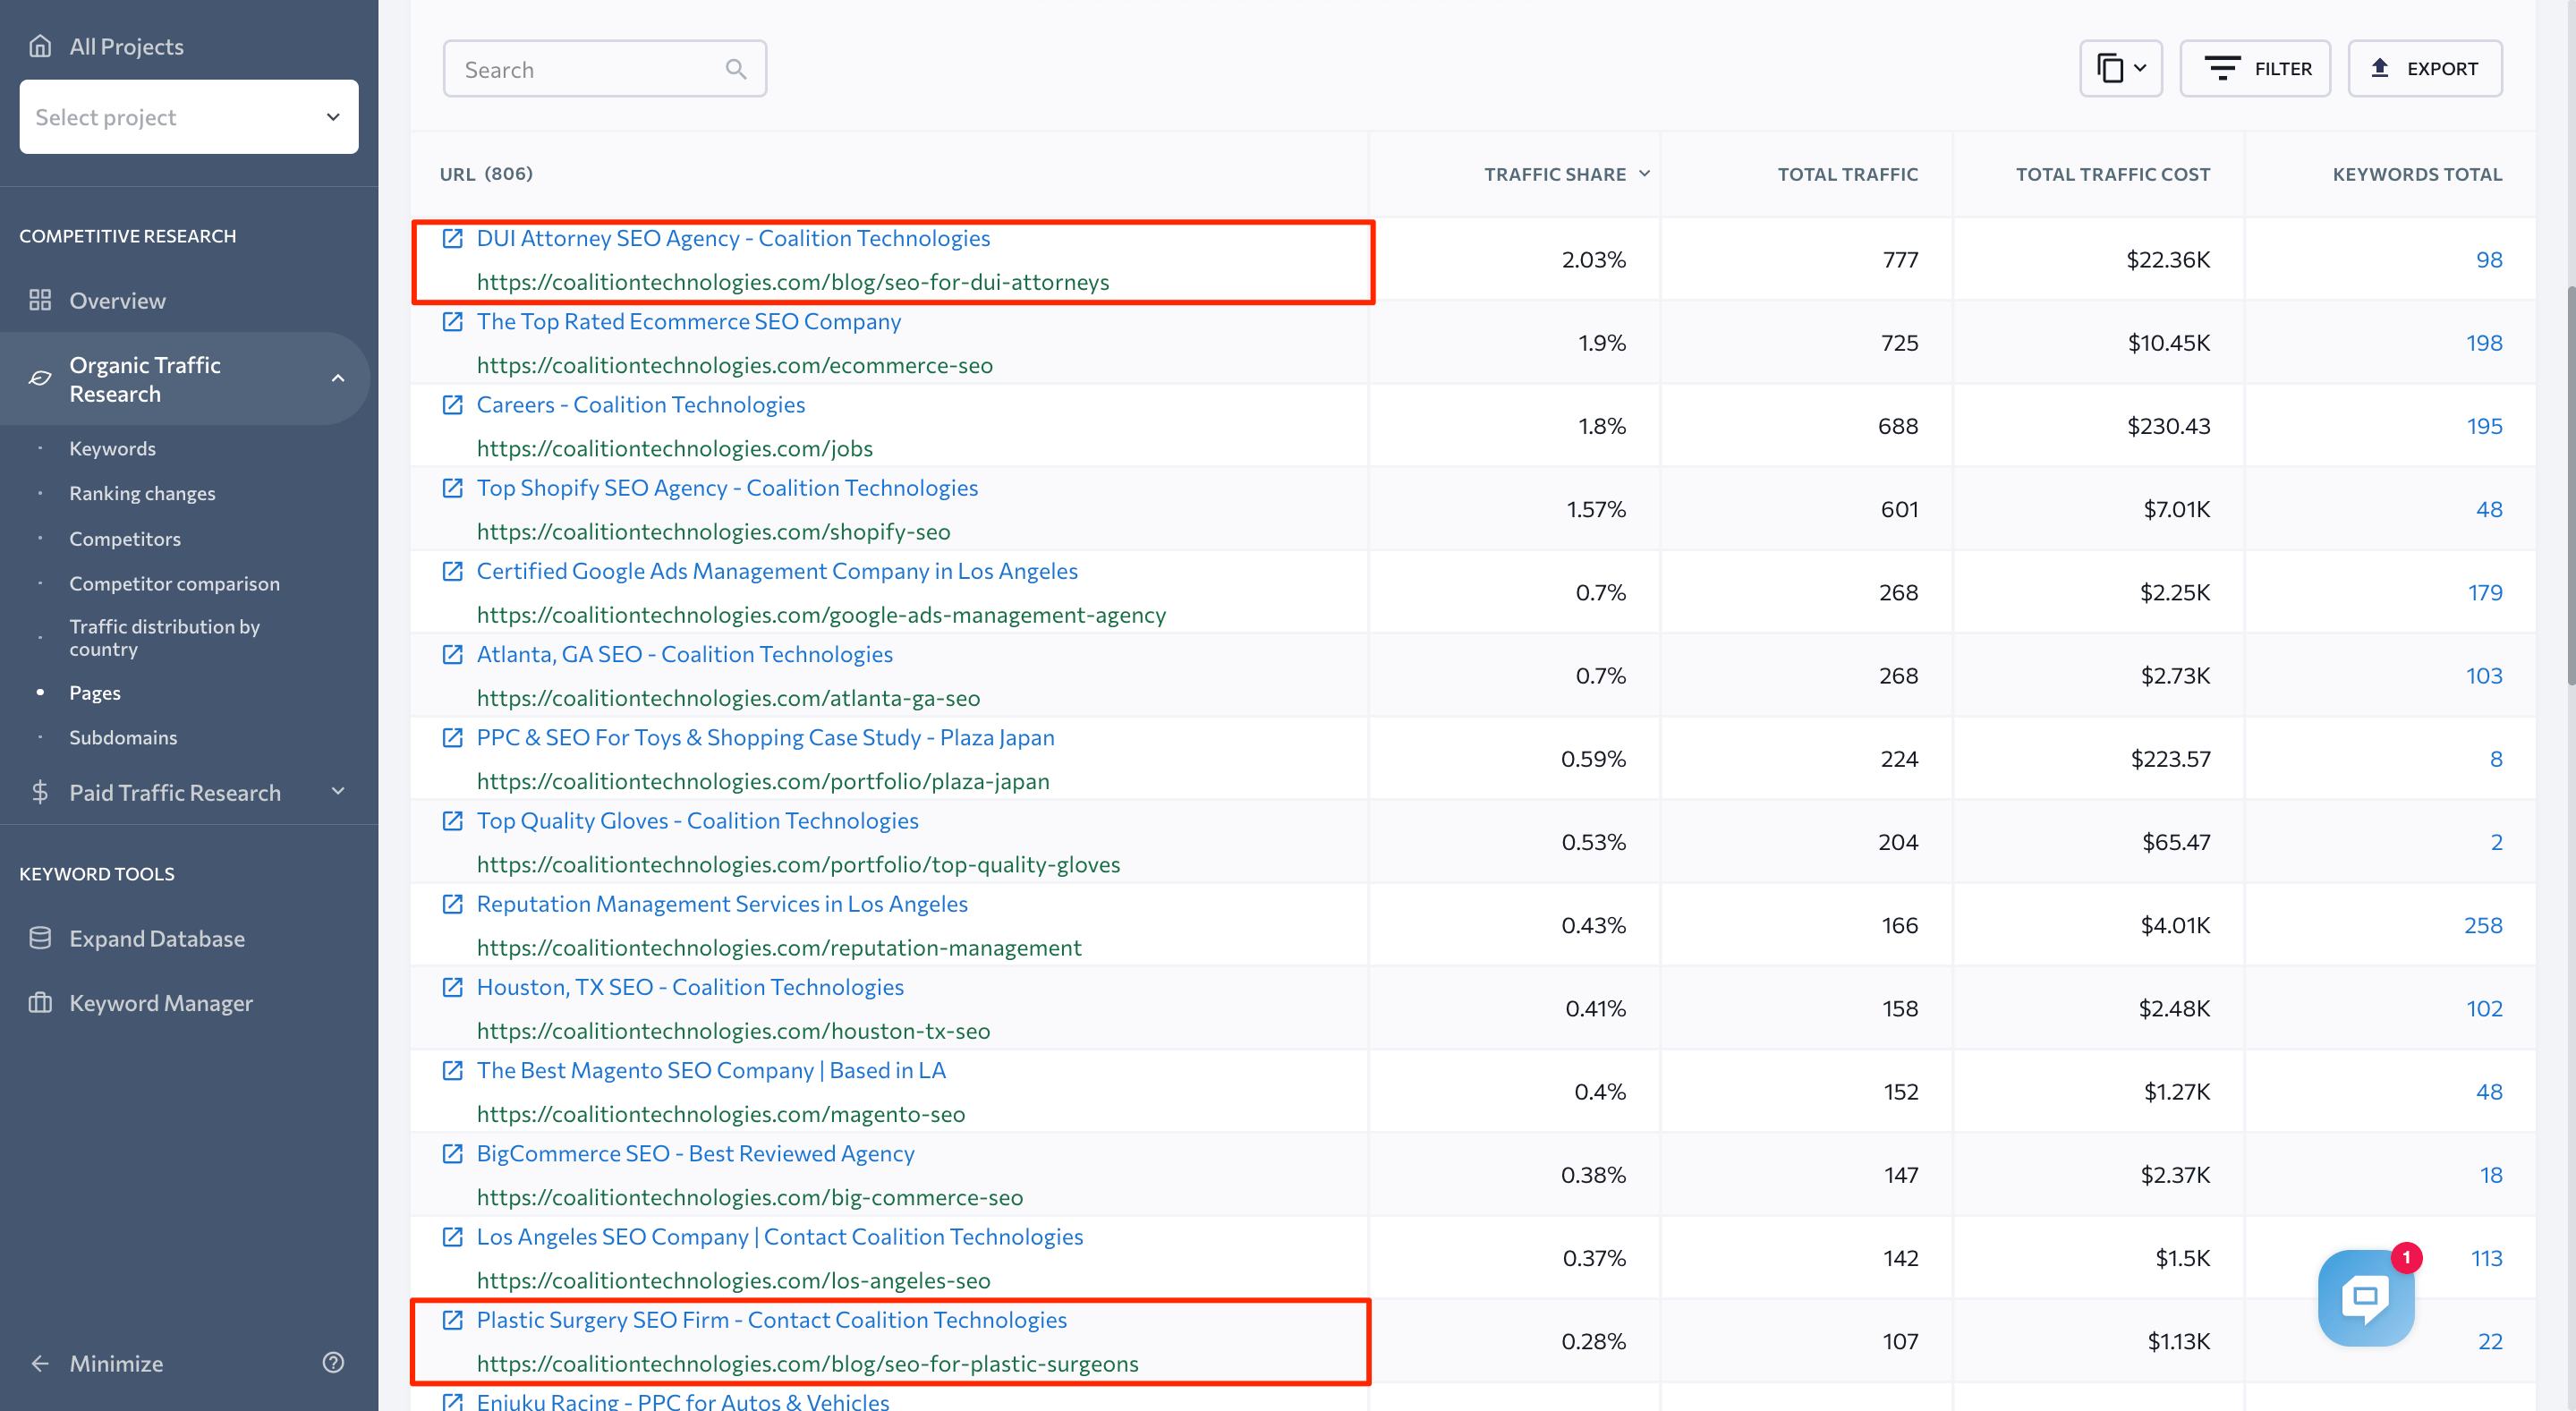Click the TOTAL TRAFFIC column header
Screen dimensions: 2576x1411
tap(1847, 174)
